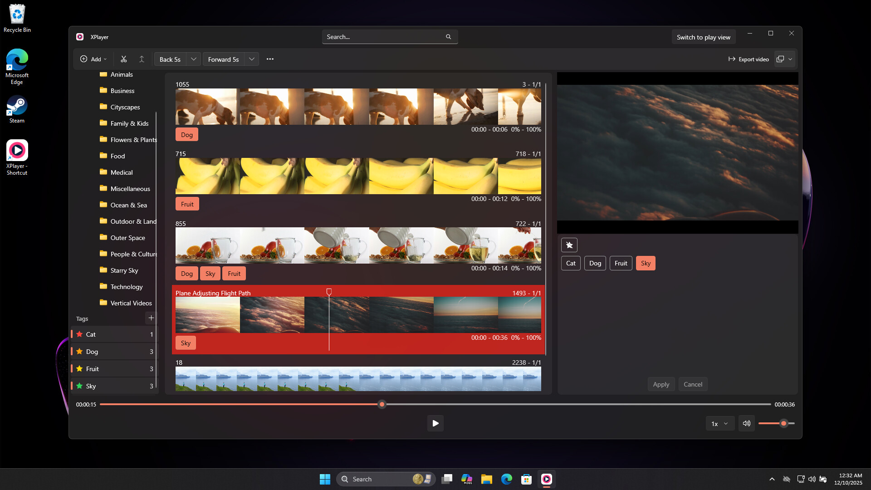
Task: Click the plus icon next to Tags header
Action: point(151,318)
